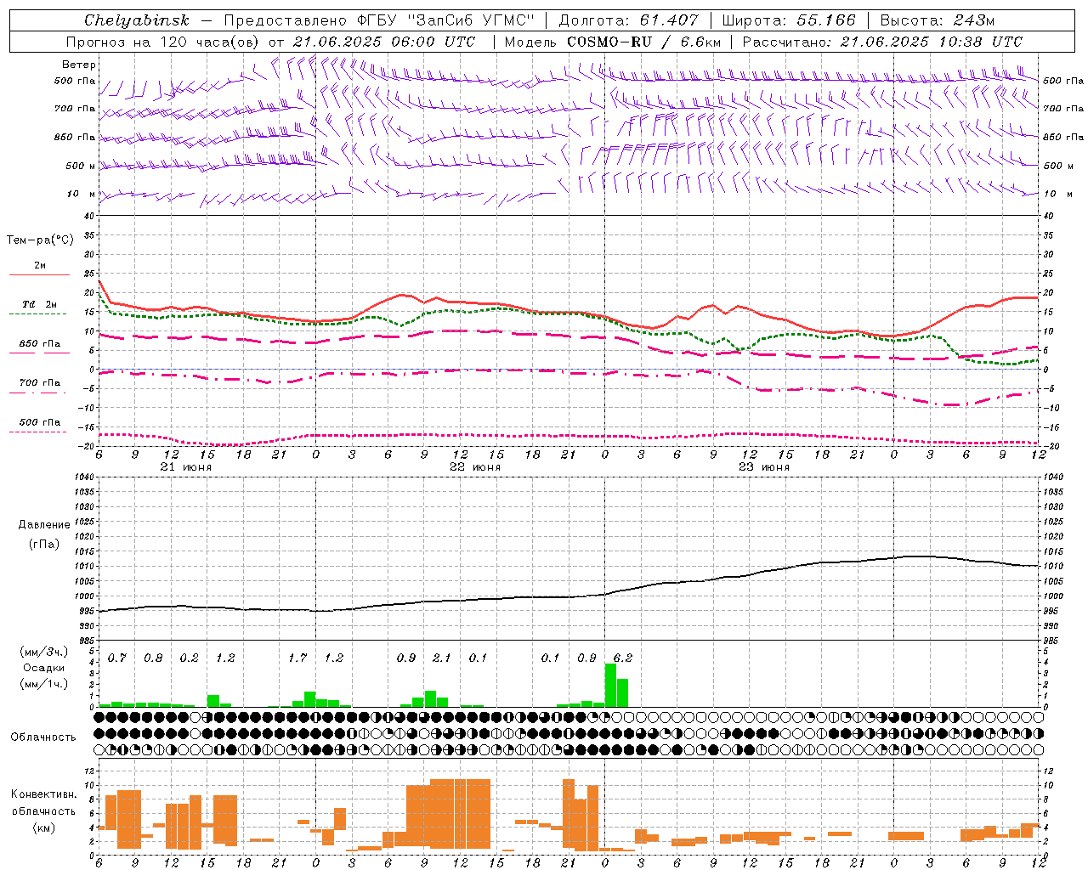Image resolution: width=1088 pixels, height=870 pixels.
Task: Click the 0.8 precipitation total value
Action: click(x=153, y=658)
